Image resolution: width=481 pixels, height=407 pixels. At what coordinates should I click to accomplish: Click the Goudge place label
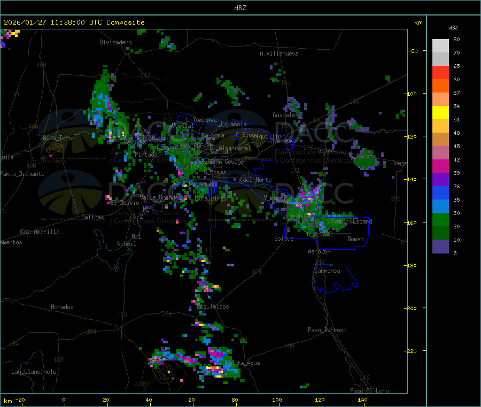coord(234,162)
